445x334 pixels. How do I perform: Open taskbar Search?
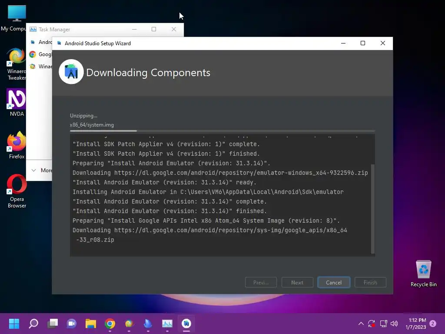coord(33,324)
